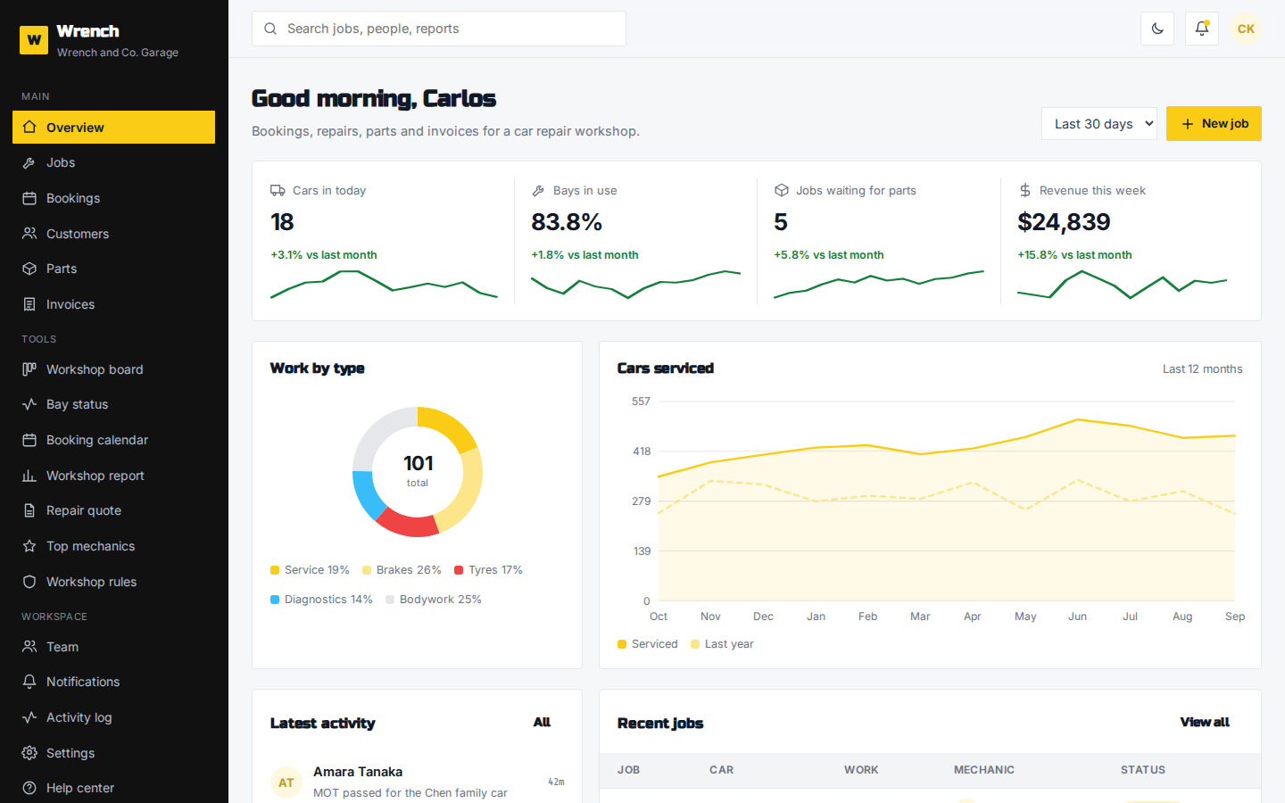
Task: Click the Cars in today truck icon
Action: (278, 190)
